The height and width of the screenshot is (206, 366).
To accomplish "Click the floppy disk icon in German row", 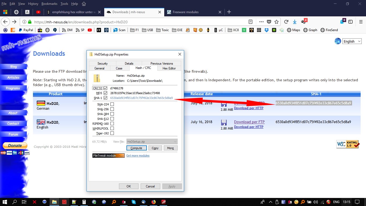I will [224, 104].
